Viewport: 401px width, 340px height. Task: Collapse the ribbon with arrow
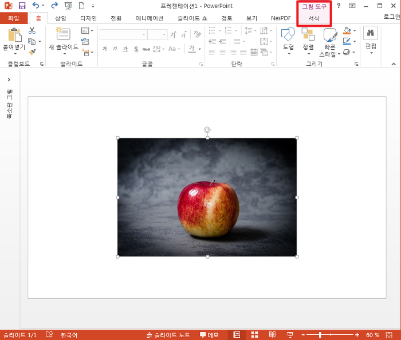click(394, 64)
